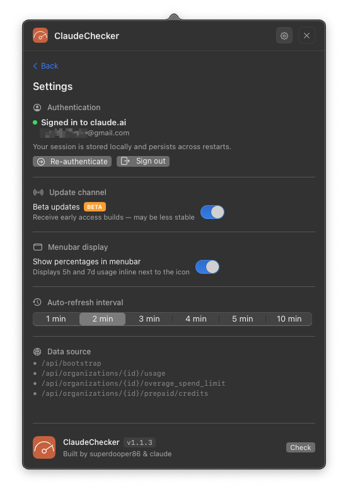Select the 1 min refresh interval
Image resolution: width=348 pixels, height=494 pixels.
coord(56,319)
